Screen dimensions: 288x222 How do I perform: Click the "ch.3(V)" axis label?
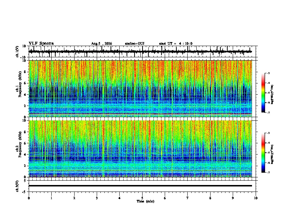coord(17,186)
